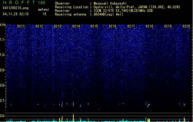
Task: Click the 0213 time marker
Action: pos(58,26)
